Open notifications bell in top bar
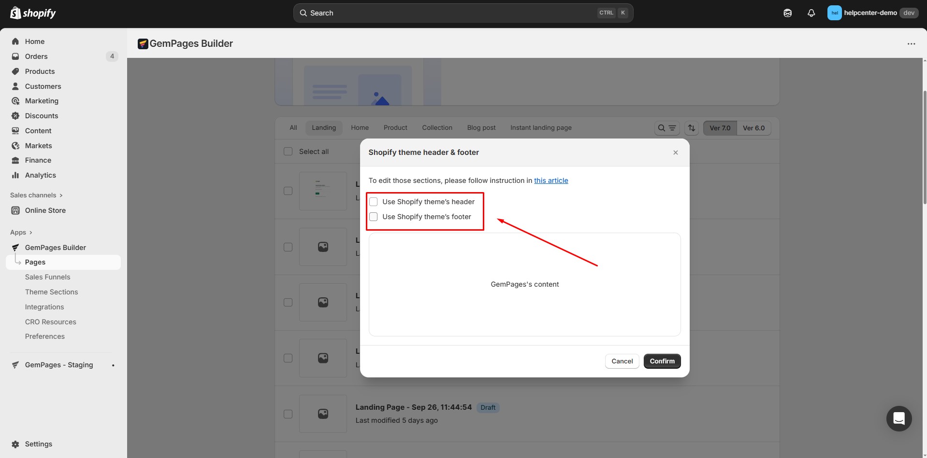The height and width of the screenshot is (458, 927). click(811, 13)
